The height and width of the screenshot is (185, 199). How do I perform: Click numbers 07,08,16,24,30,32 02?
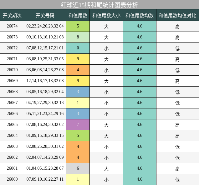coord(45,124)
